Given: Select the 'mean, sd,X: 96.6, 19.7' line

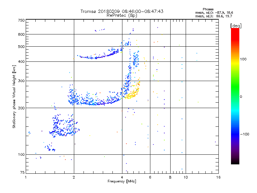Looking at the screenshot, I should 214,16.
